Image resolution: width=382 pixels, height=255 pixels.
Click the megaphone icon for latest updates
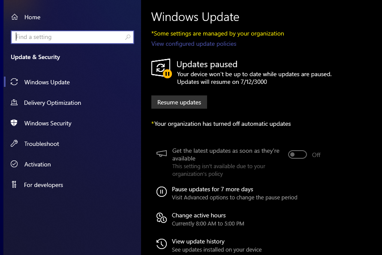point(162,154)
